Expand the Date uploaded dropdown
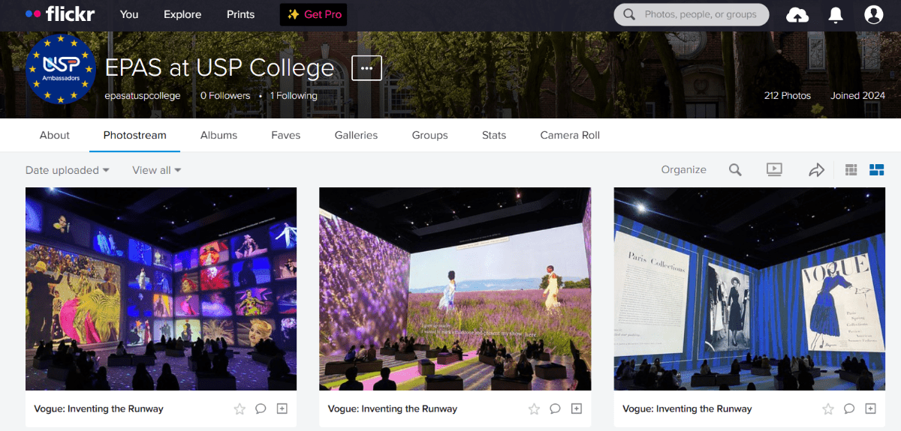 (68, 170)
